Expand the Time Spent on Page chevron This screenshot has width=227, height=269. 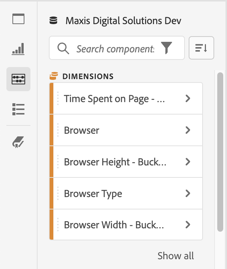(188, 99)
